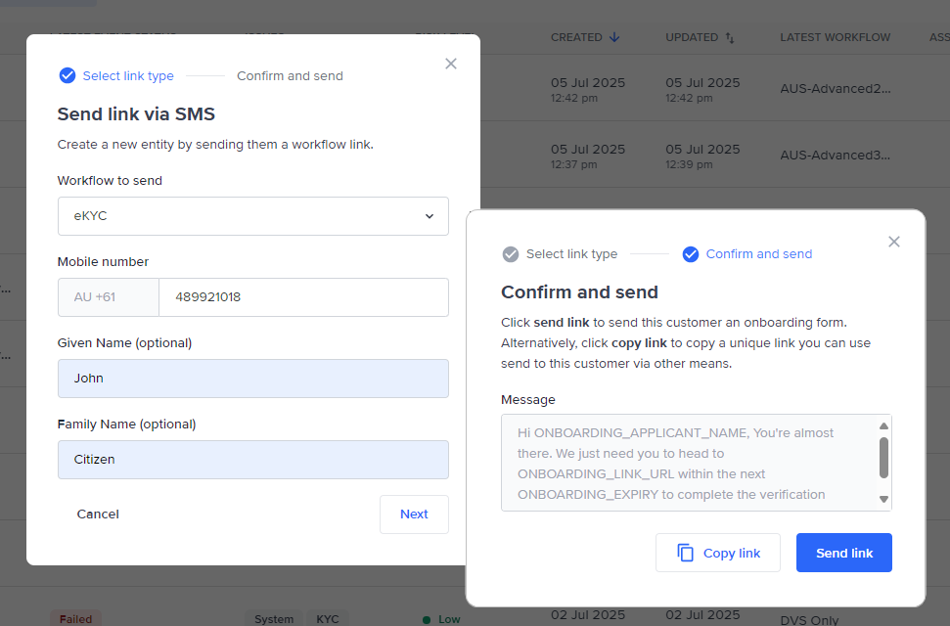Go to Confirm and send step

point(290,75)
